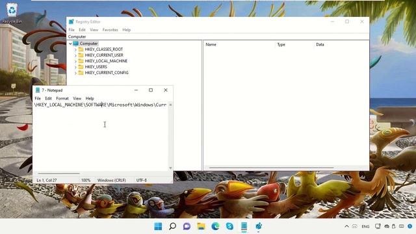Screen dimensions: 416x234
Task: Maximize the Registry Editor window
Action: 347,21
